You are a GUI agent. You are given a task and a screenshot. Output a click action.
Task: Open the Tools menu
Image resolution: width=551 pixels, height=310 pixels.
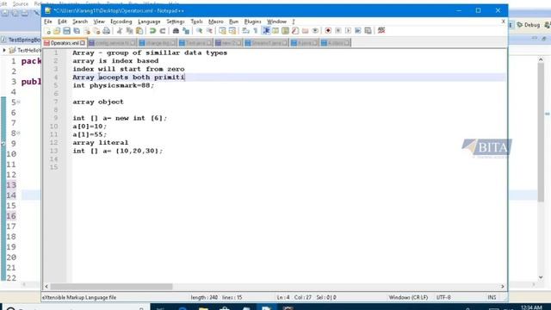click(x=196, y=22)
